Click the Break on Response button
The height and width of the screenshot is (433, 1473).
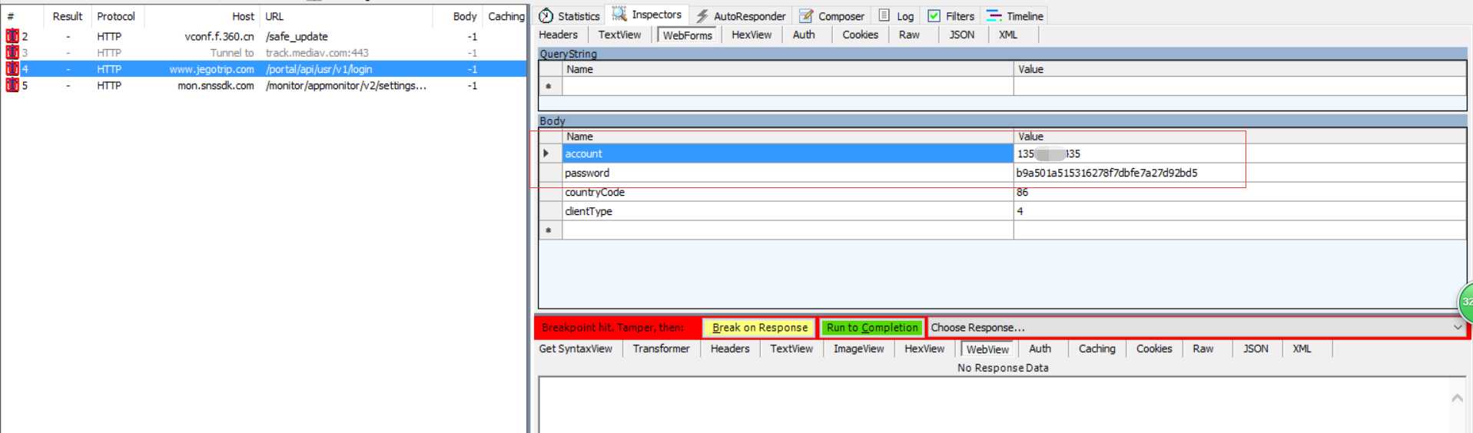pyautogui.click(x=759, y=328)
